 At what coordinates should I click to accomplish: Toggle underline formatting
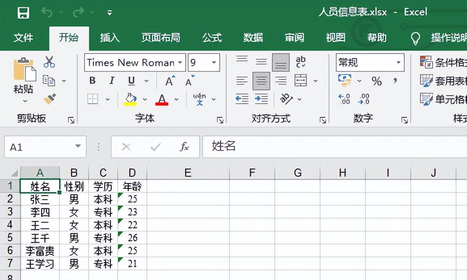(x=131, y=80)
